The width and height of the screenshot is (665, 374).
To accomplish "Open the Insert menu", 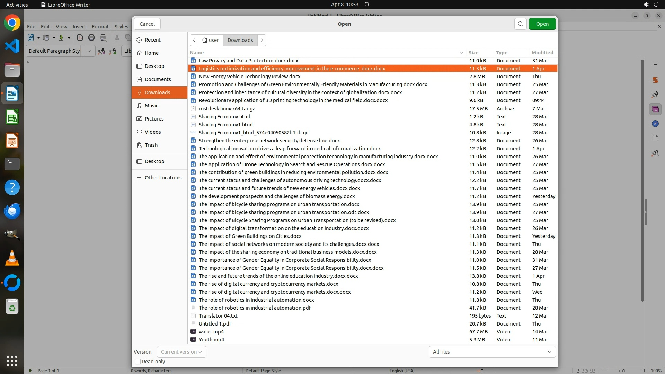I will (79, 27).
